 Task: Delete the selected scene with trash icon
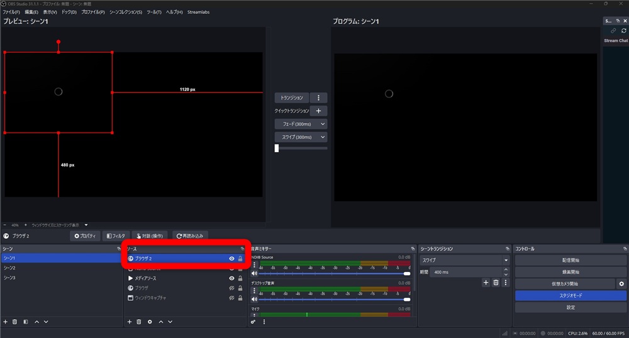(x=15, y=322)
